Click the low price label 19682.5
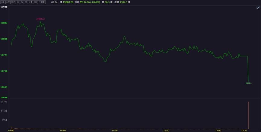The width and height of the screenshot is (261, 132). [x=248, y=83]
